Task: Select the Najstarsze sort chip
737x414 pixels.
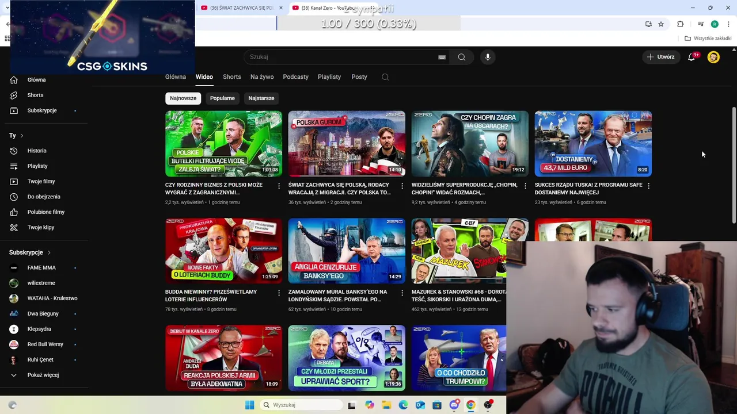Action: (261, 98)
